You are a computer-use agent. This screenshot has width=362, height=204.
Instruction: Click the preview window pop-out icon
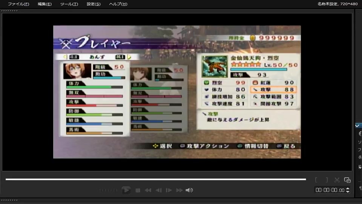(x=347, y=180)
